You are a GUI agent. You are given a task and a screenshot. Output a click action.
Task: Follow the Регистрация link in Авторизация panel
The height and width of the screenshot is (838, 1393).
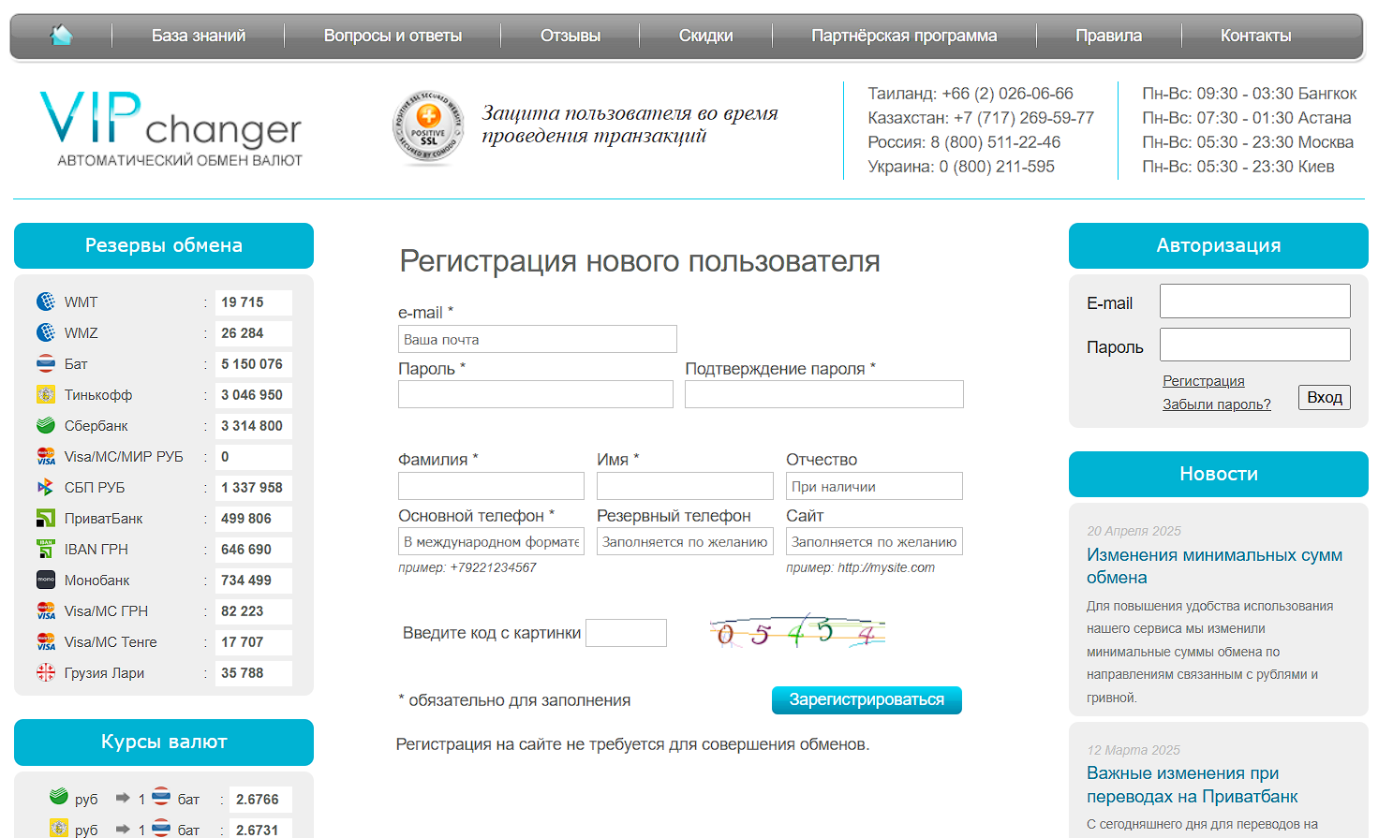1204,381
